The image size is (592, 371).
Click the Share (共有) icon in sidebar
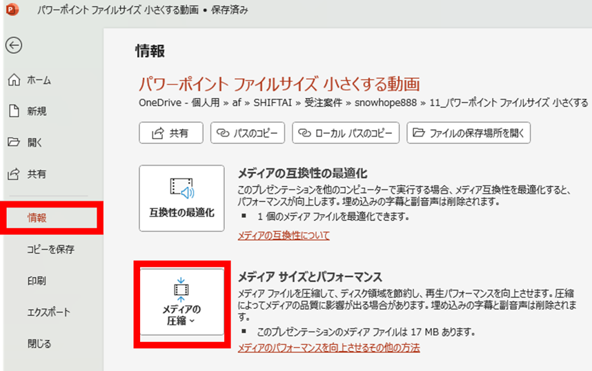tap(14, 174)
